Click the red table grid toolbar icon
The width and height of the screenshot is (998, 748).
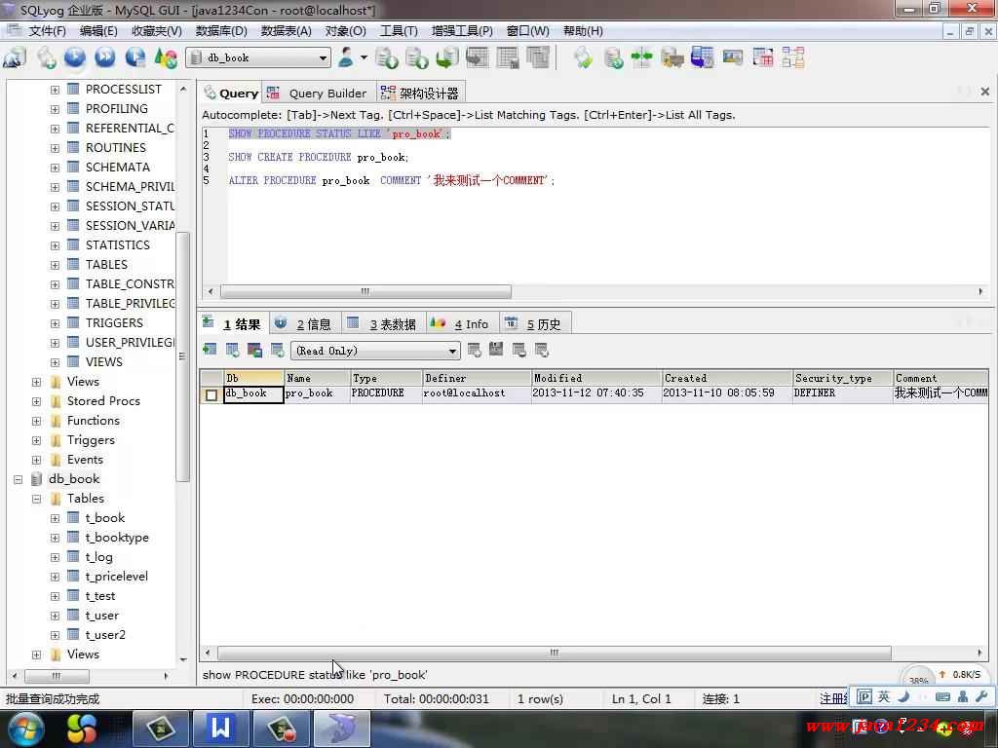click(762, 57)
